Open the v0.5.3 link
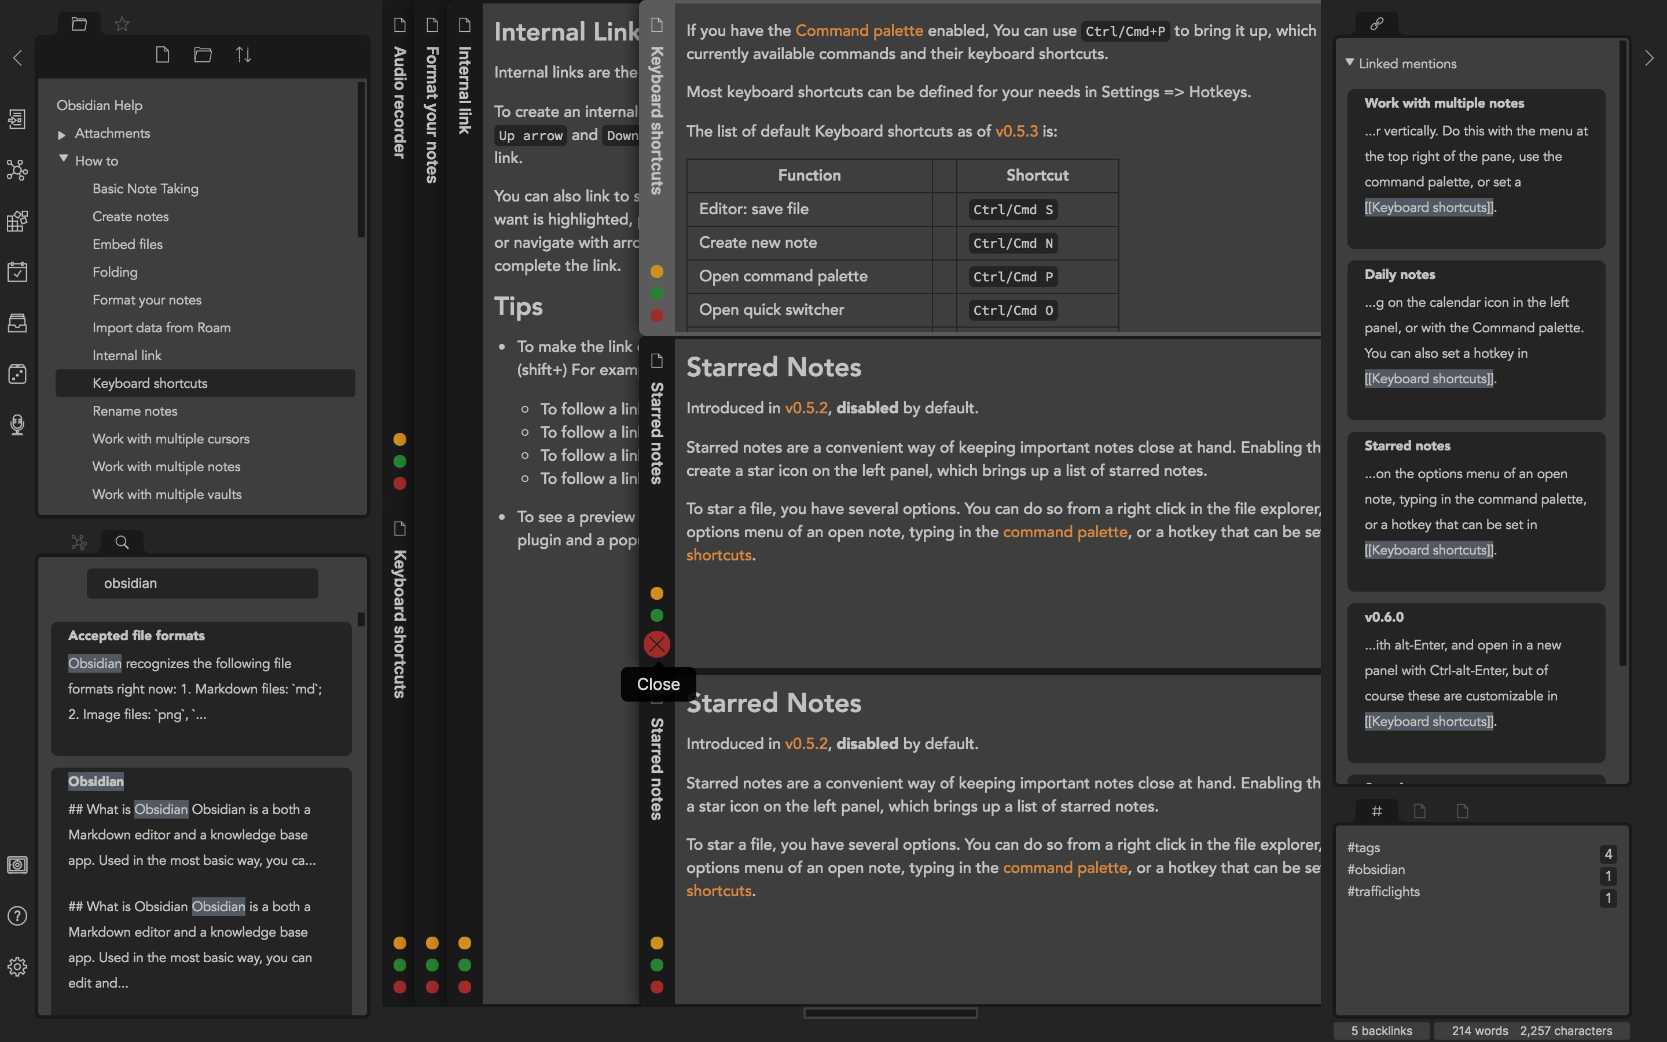1667x1042 pixels. [1016, 131]
